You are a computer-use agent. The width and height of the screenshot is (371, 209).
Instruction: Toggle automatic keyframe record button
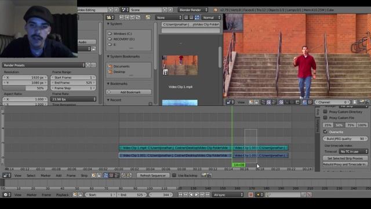tap(251, 195)
